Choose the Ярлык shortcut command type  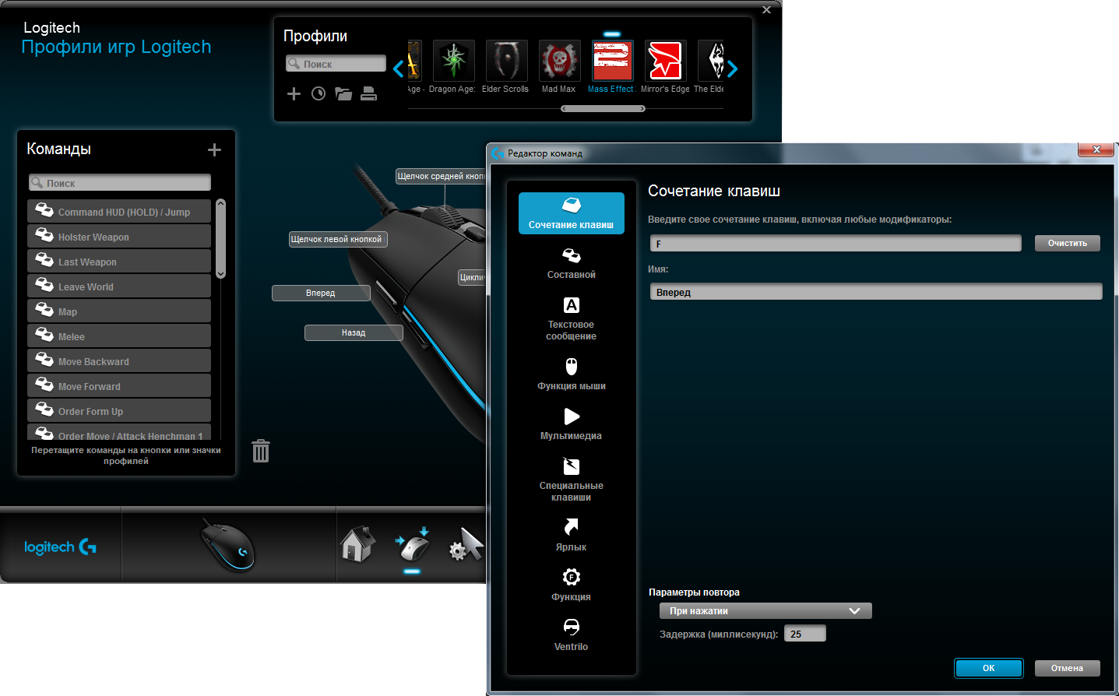(571, 536)
